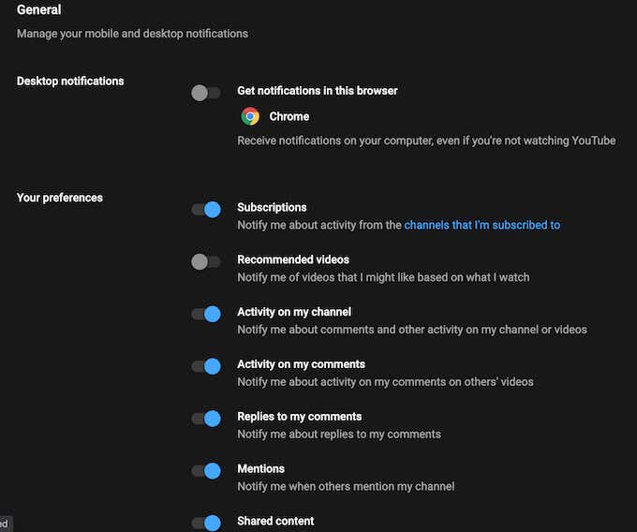The height and width of the screenshot is (532, 637).
Task: Click the Shared content option title
Action: coord(275,521)
